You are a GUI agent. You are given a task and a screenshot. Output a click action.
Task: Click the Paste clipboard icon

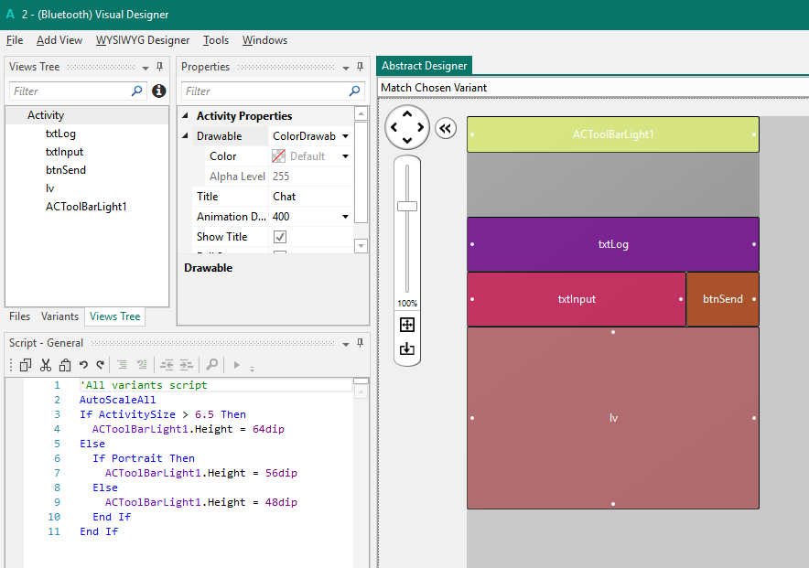point(63,365)
